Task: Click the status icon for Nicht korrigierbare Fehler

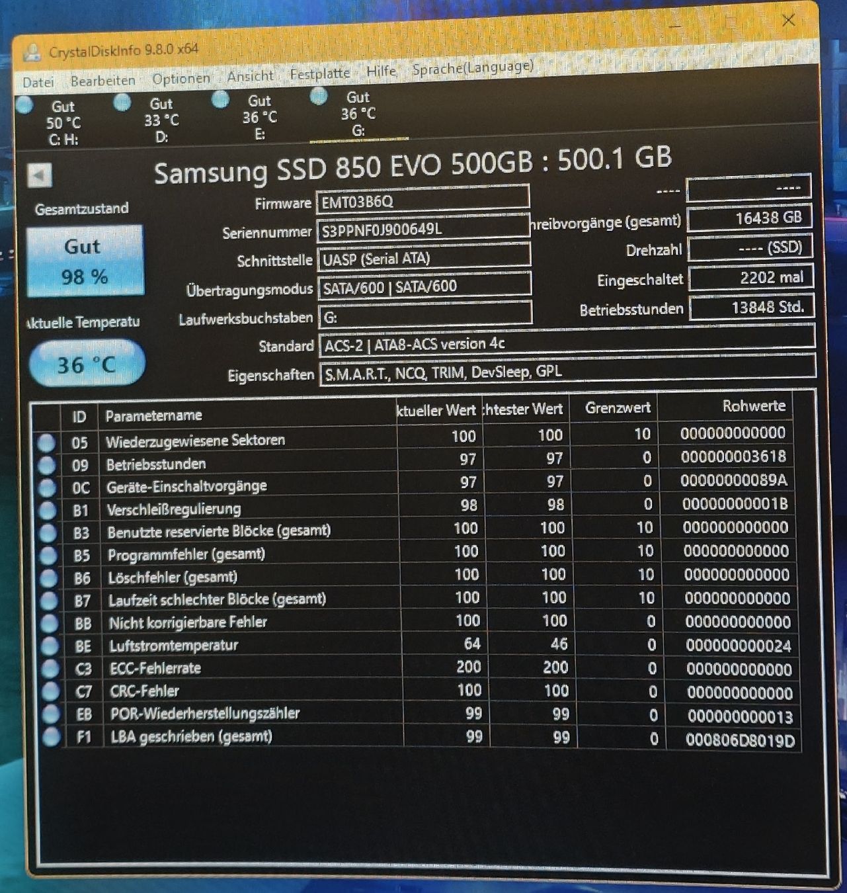Action: point(49,624)
